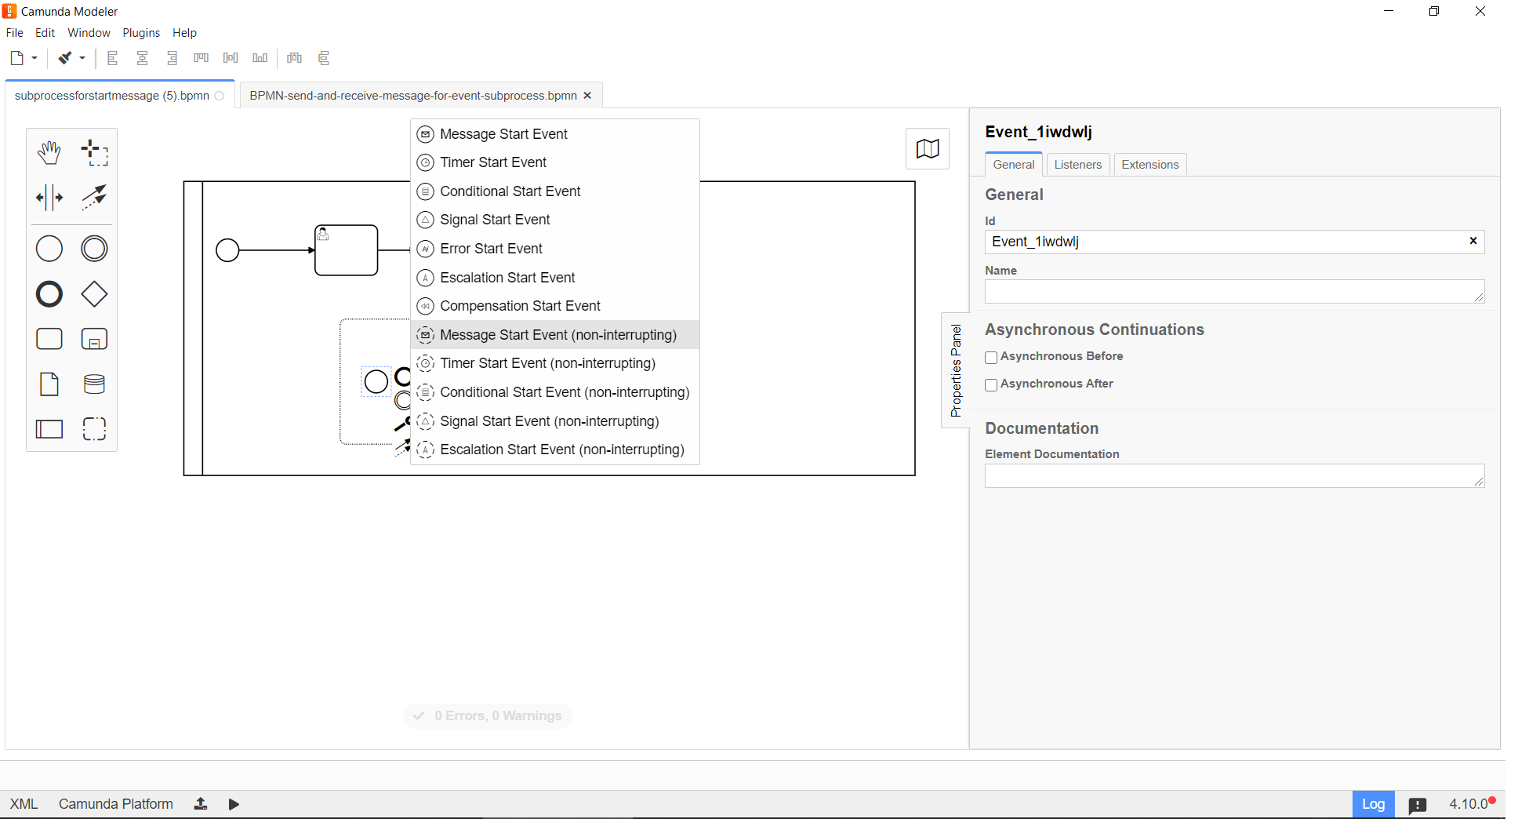Choose Conditional Start Event (non-interrupting)
Image resolution: width=1518 pixels, height=819 pixels.
click(x=555, y=392)
